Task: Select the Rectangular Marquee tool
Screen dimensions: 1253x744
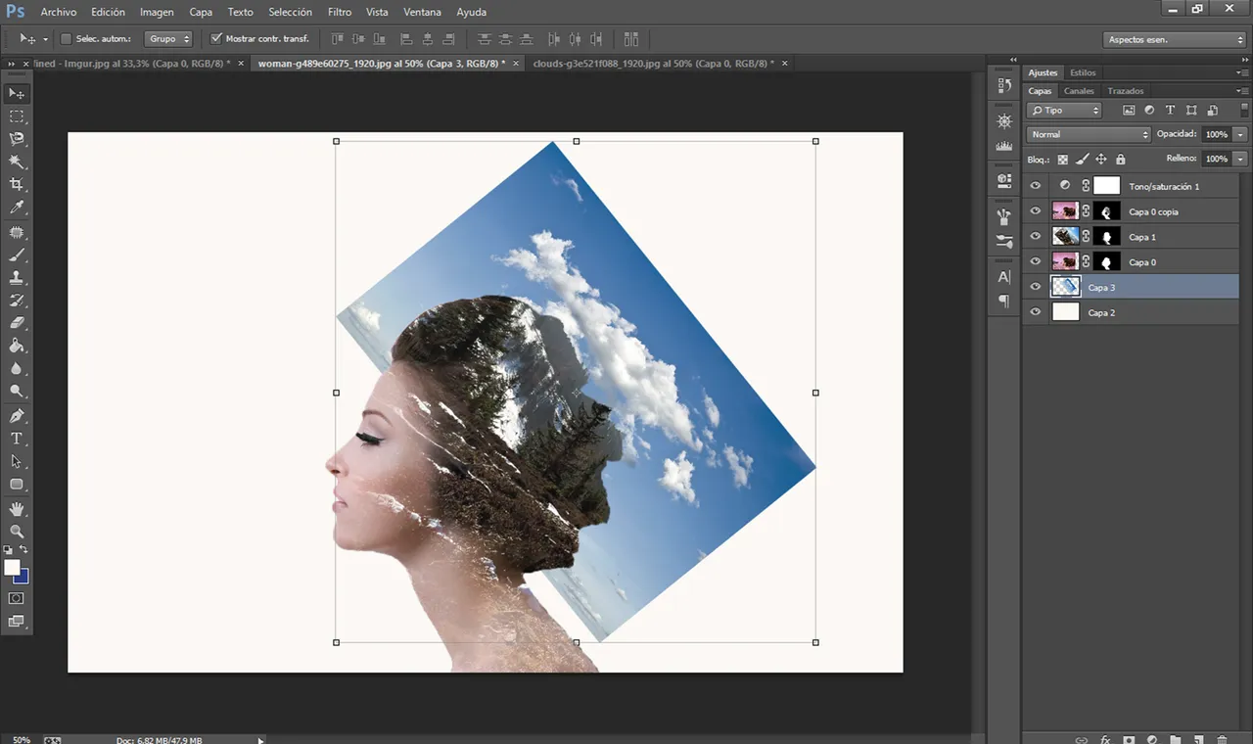Action: [x=17, y=116]
